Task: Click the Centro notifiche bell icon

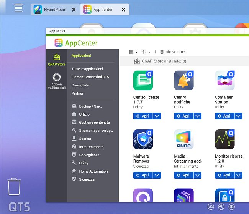Action: pos(184,81)
